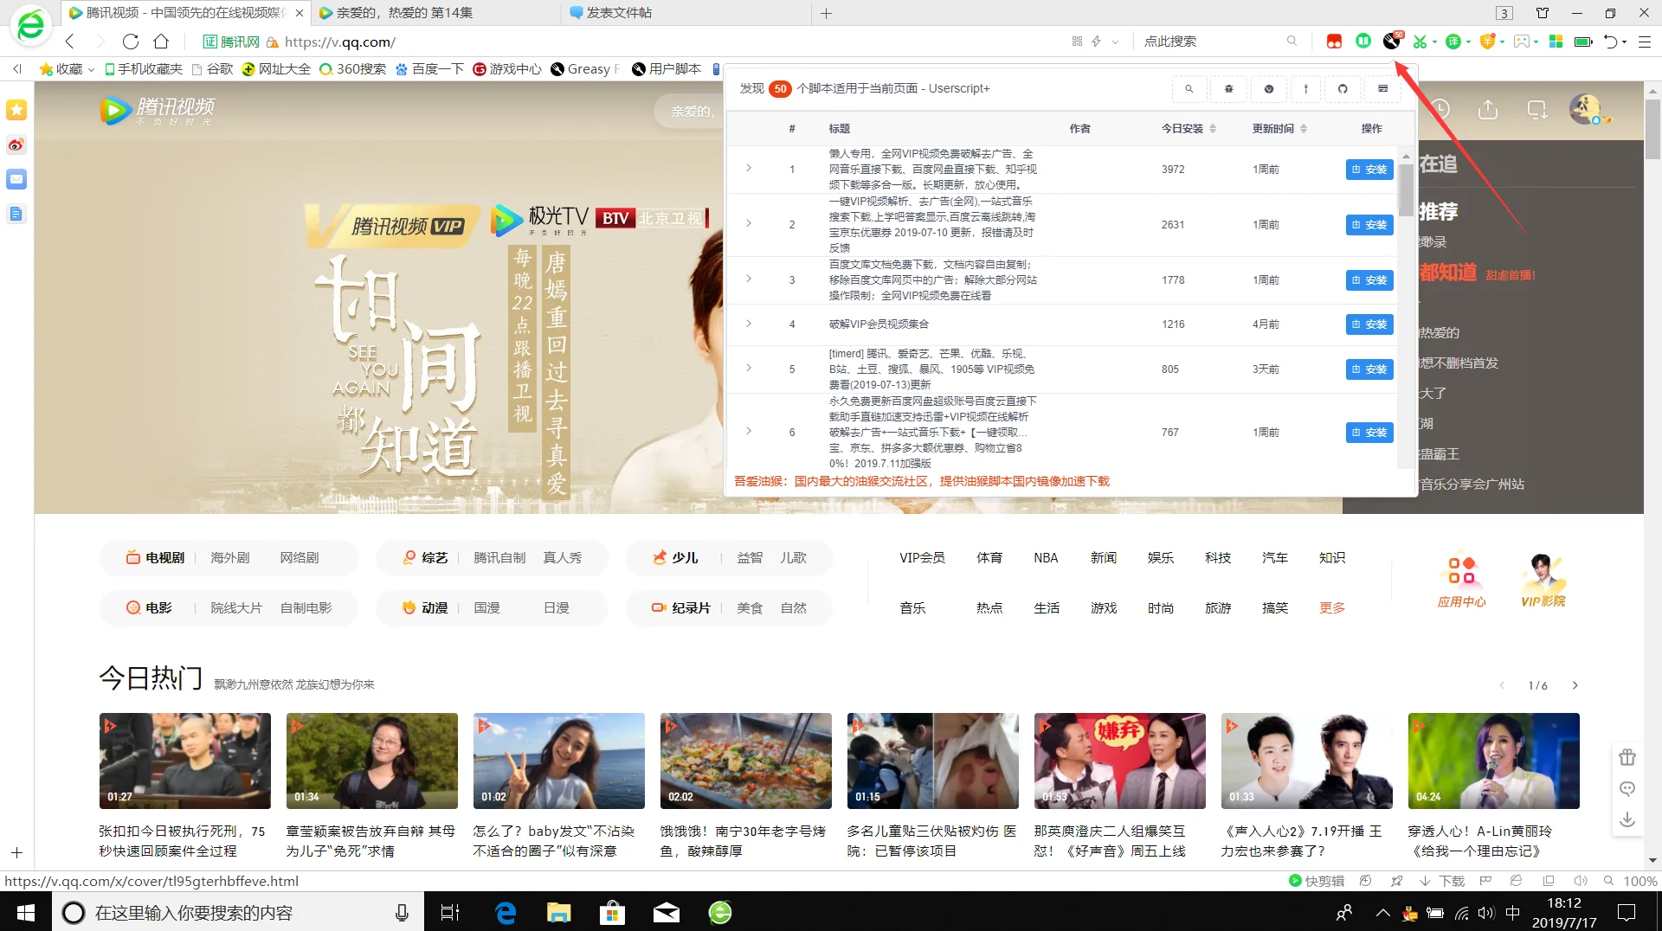
Task: Open the Userscript+ fork icon extension
Action: [x=1392, y=41]
